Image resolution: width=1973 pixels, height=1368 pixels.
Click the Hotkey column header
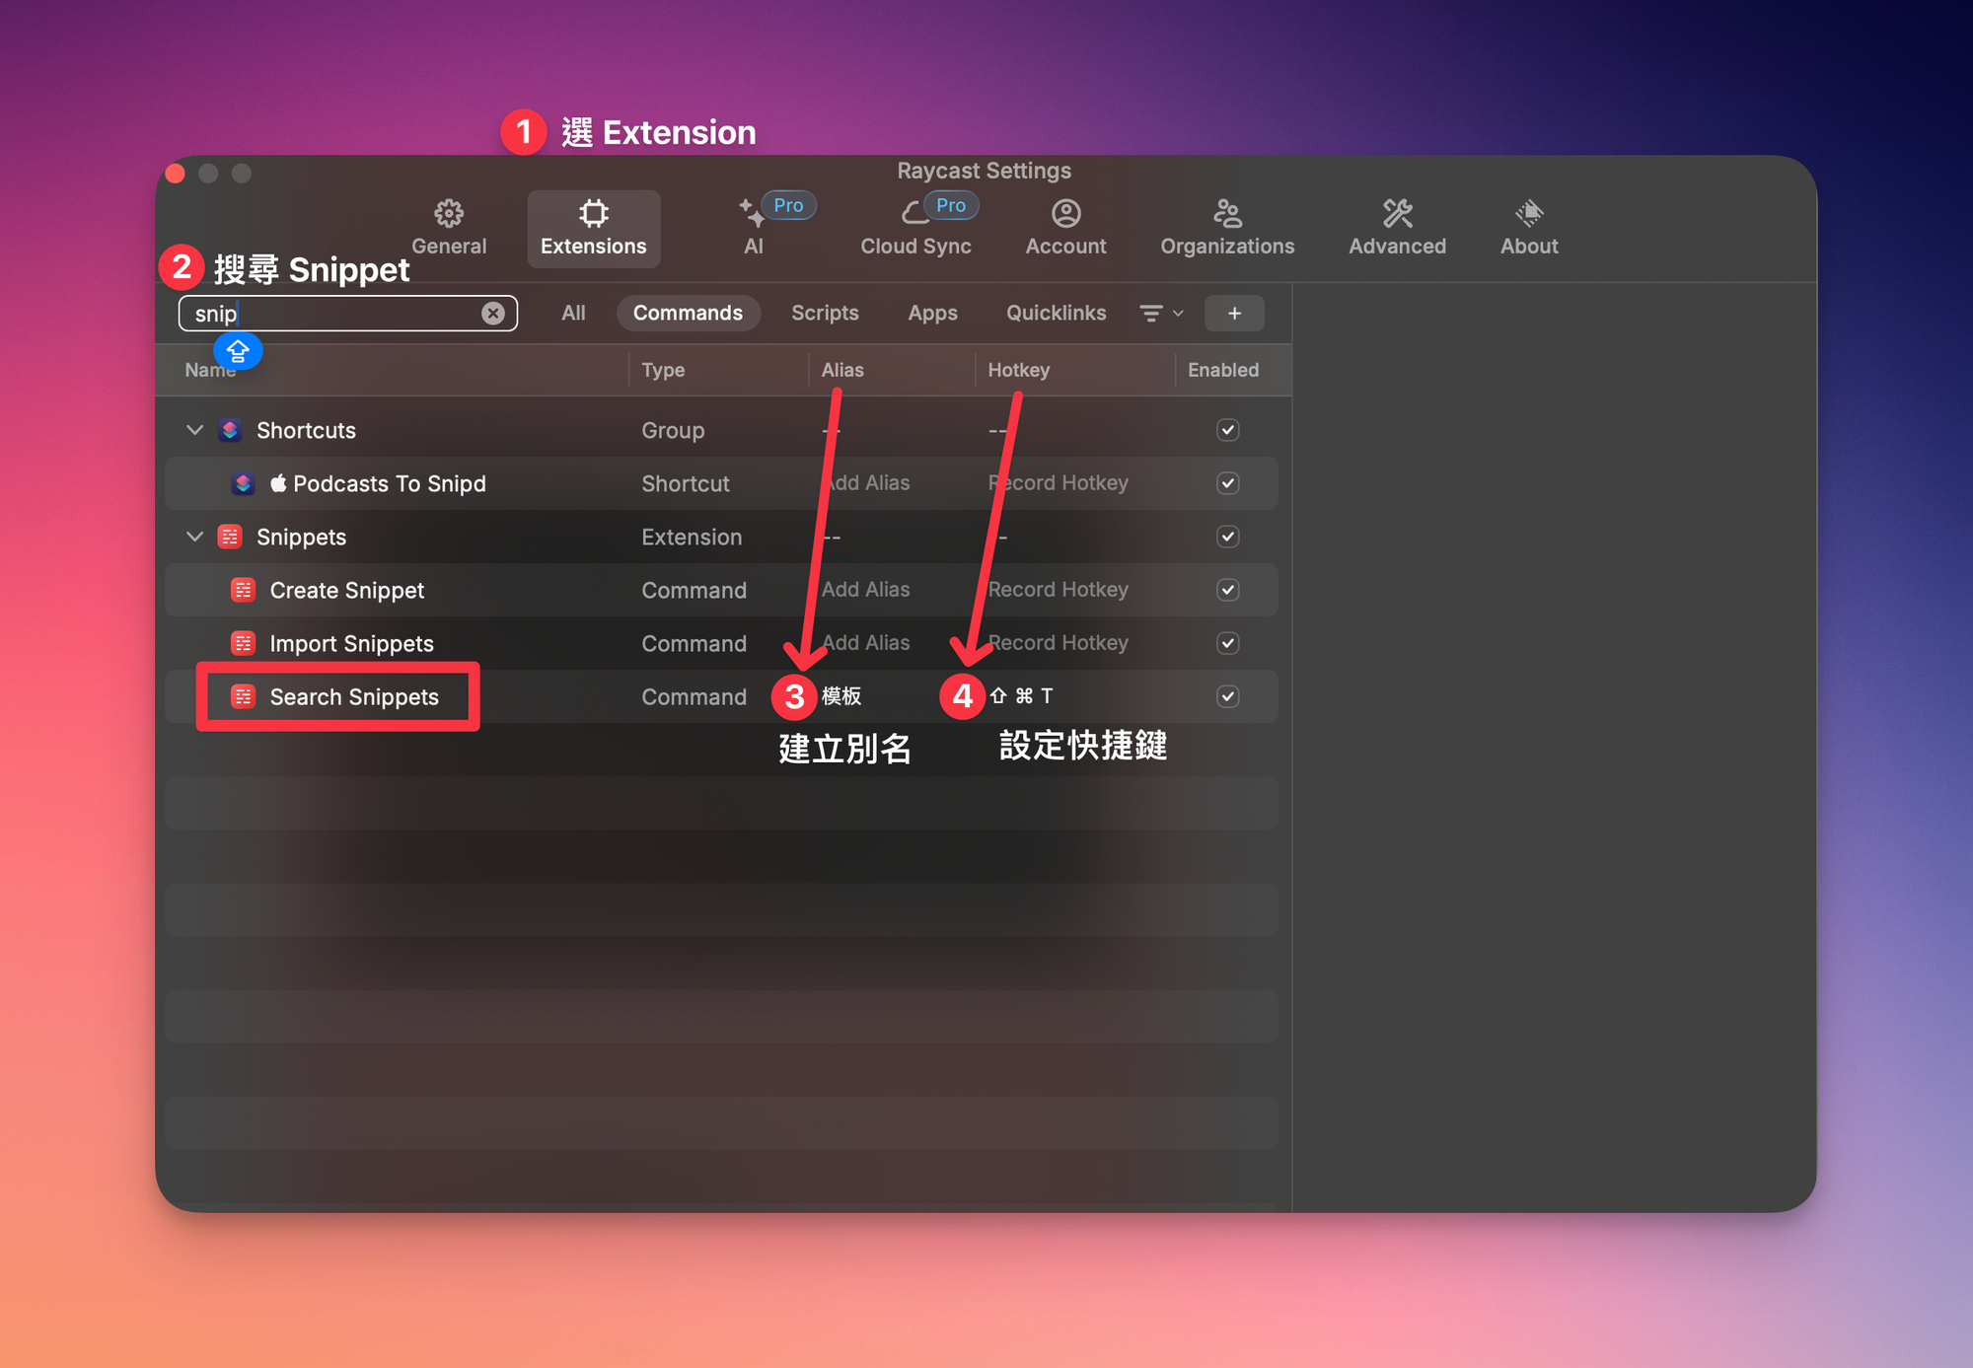(1019, 370)
